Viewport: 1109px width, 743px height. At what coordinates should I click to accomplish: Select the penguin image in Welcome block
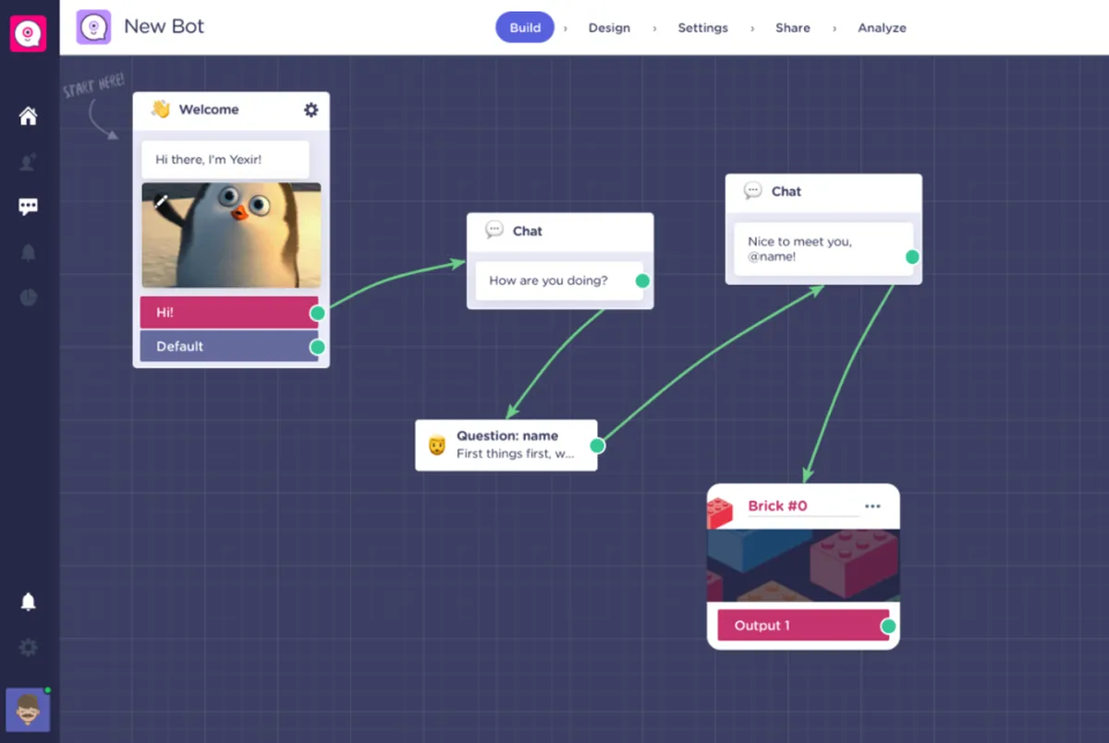point(231,234)
